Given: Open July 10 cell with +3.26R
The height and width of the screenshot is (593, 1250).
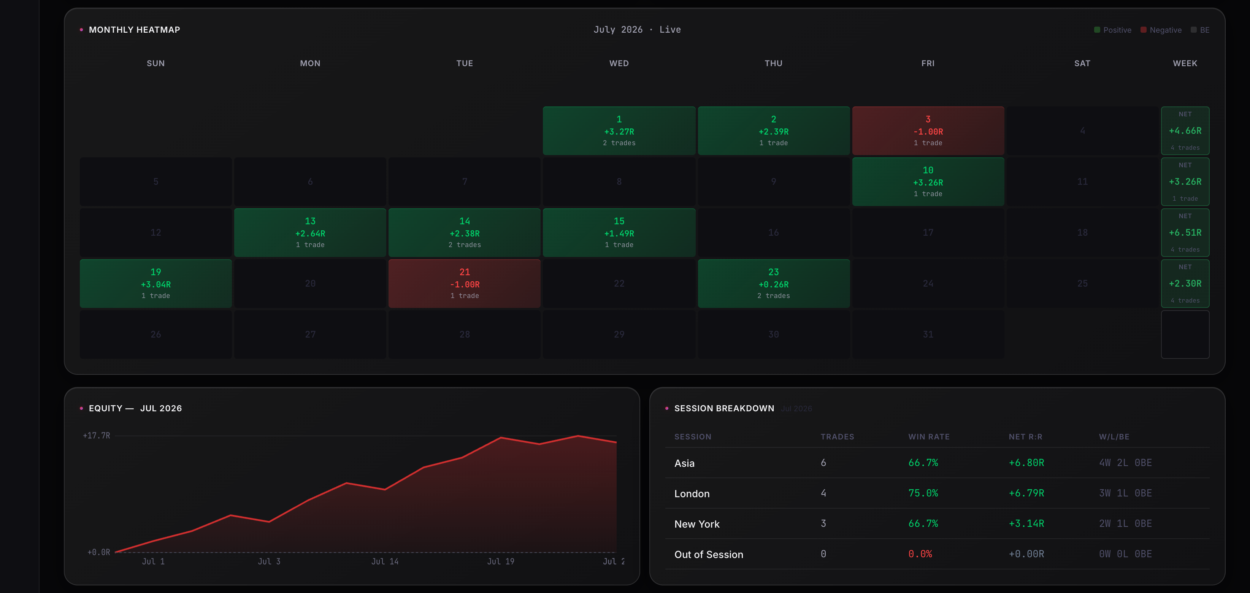Looking at the screenshot, I should pyautogui.click(x=928, y=181).
